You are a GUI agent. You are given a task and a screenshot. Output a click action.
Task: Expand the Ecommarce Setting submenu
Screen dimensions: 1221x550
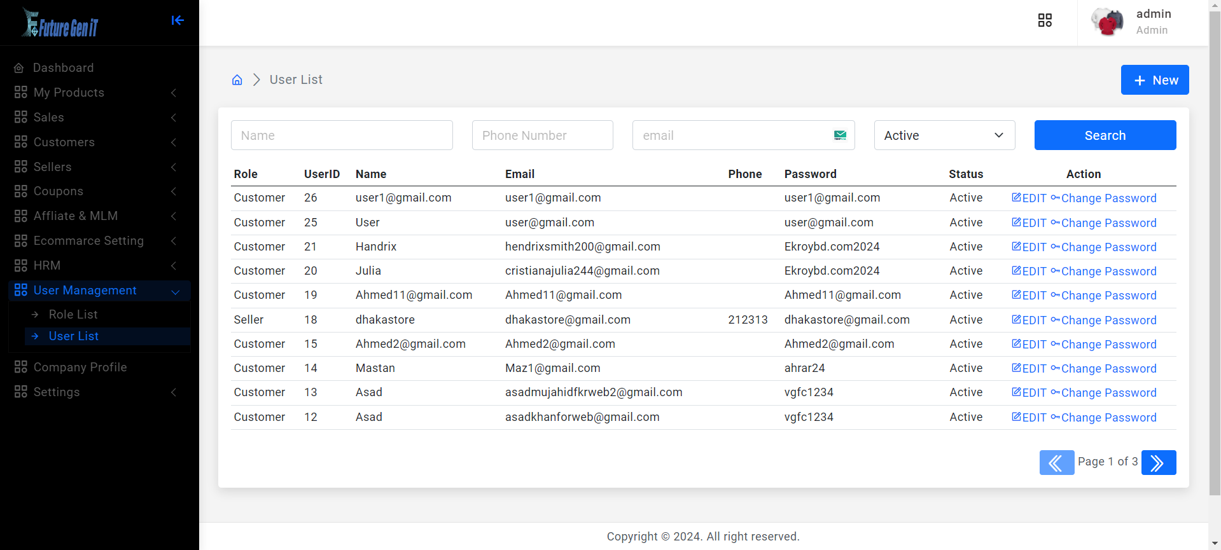click(x=95, y=241)
